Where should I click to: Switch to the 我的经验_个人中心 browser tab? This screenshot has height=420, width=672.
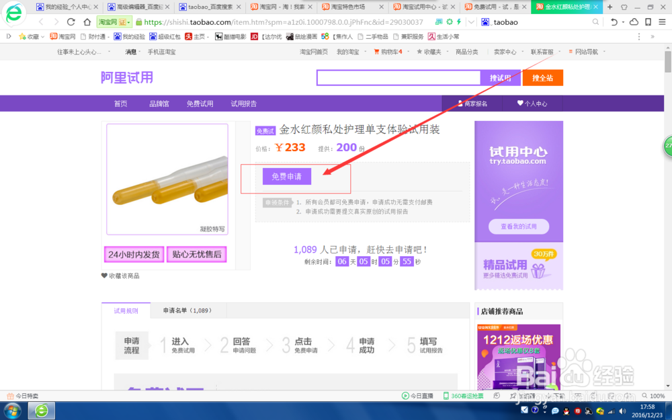coord(67,7)
